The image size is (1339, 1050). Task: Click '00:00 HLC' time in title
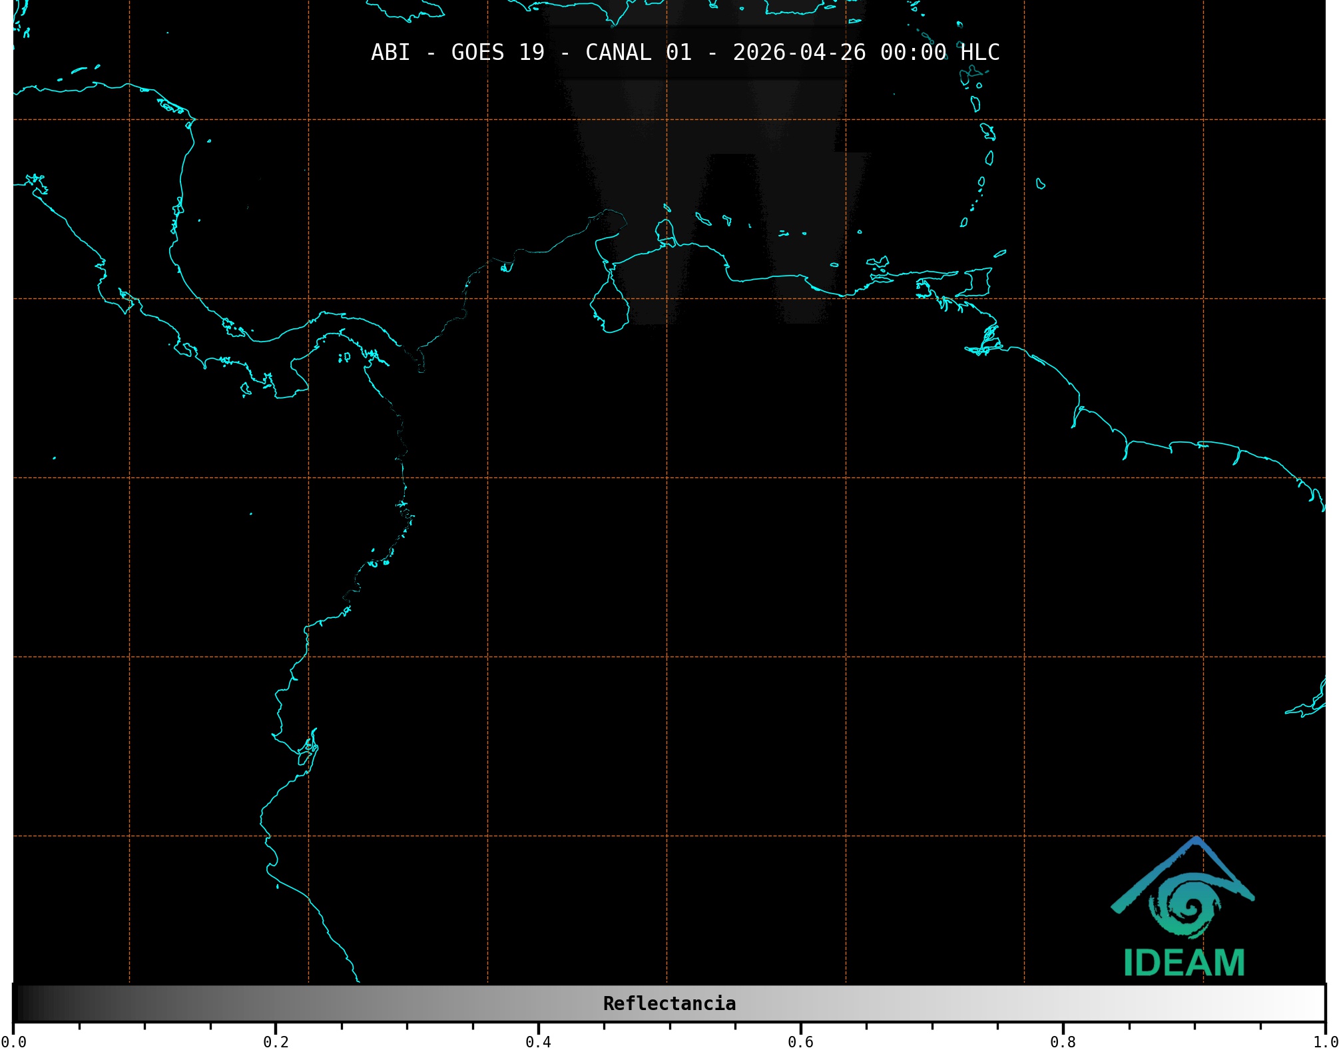(939, 53)
